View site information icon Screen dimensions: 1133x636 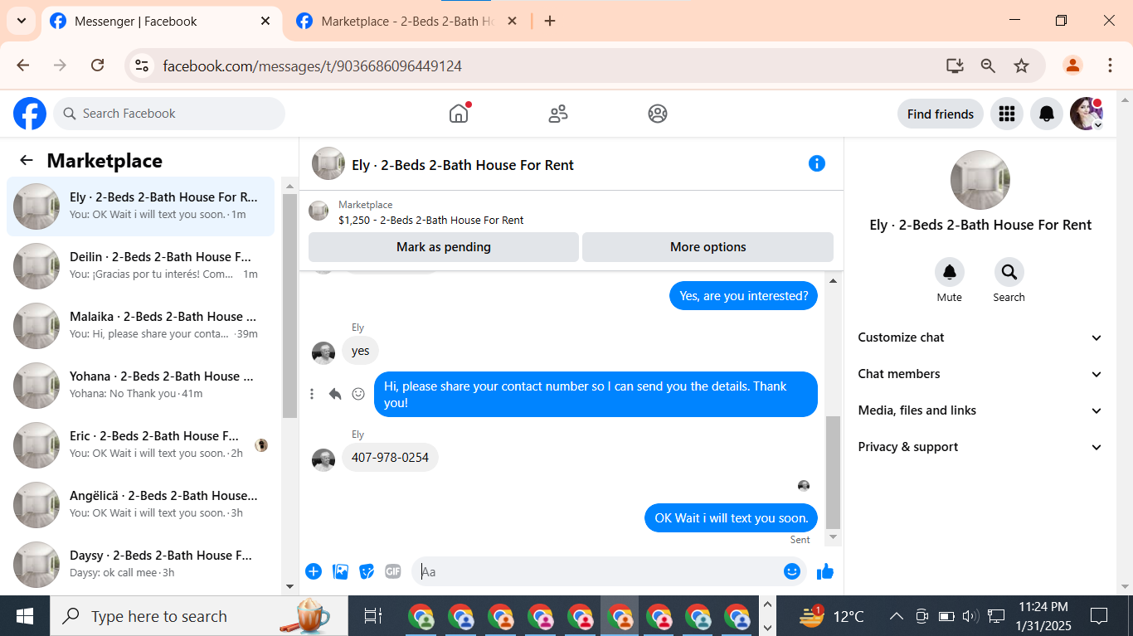(142, 66)
